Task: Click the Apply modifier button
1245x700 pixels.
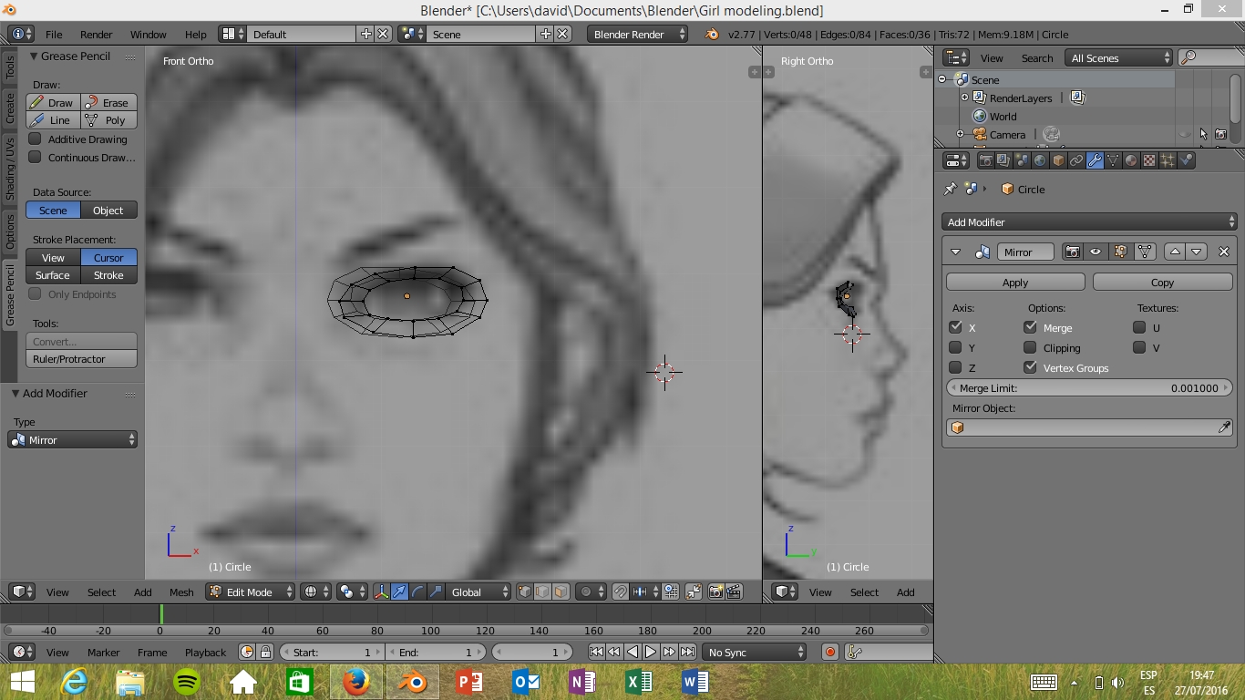Action: coord(1014,283)
